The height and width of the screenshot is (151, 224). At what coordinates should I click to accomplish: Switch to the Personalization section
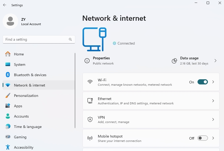(26, 96)
